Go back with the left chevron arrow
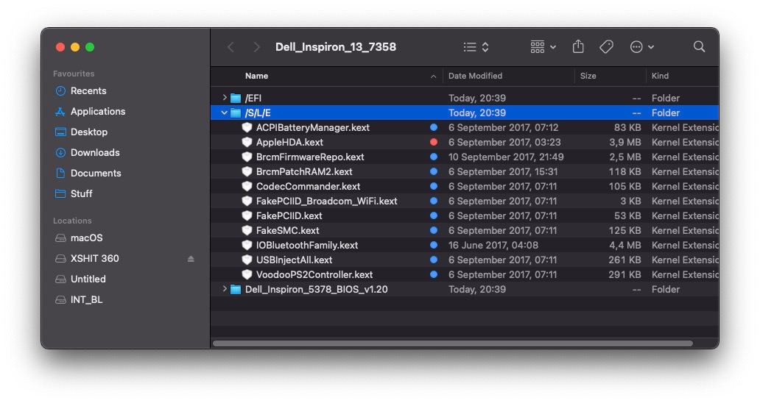Screen dimensions: 760x403 [231, 47]
